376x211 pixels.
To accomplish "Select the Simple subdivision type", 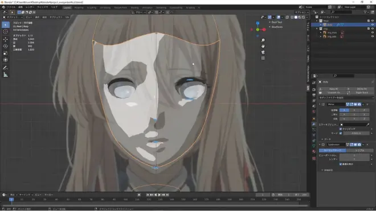I will [x=359, y=151].
